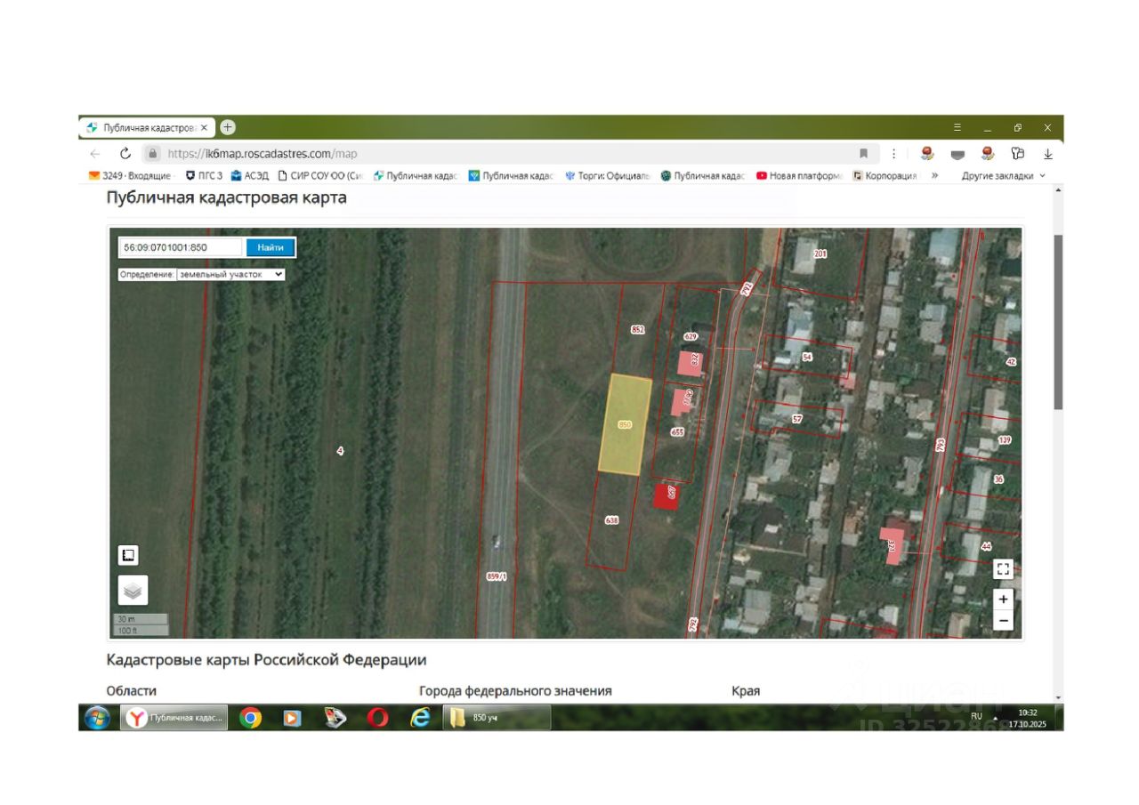Click parcel label 638 on the map
Image resolution: width=1139 pixels, height=805 pixels.
coord(611,520)
